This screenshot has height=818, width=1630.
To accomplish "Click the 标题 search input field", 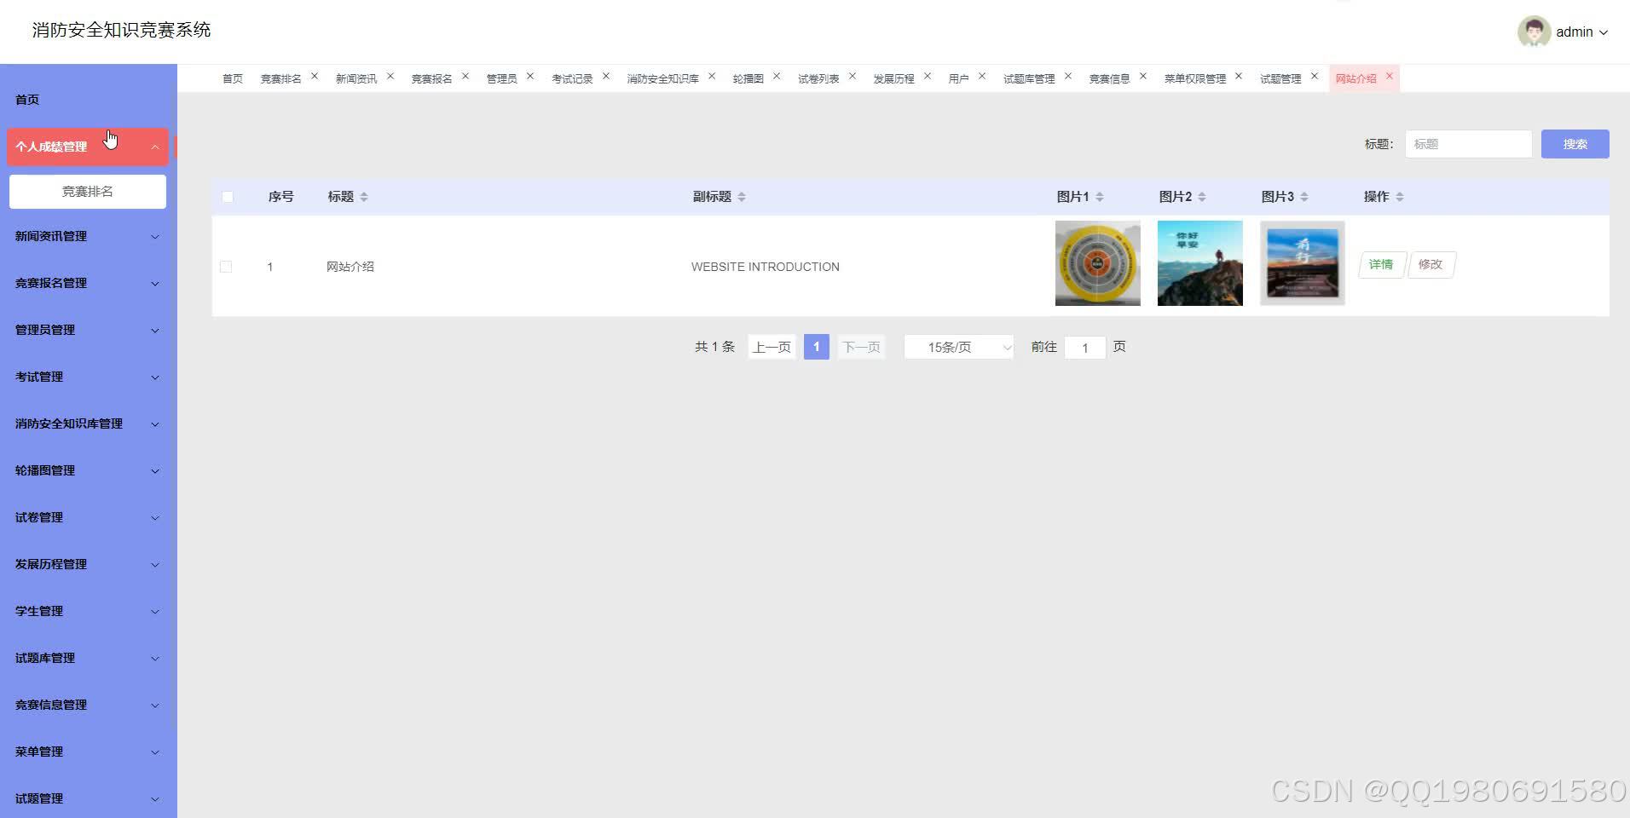I will tap(1467, 143).
